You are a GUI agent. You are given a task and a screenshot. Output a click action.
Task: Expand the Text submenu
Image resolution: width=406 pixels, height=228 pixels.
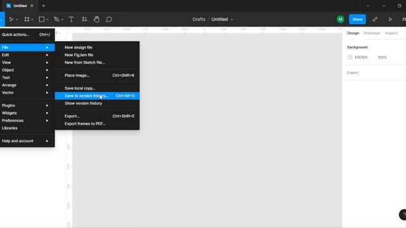click(27, 77)
